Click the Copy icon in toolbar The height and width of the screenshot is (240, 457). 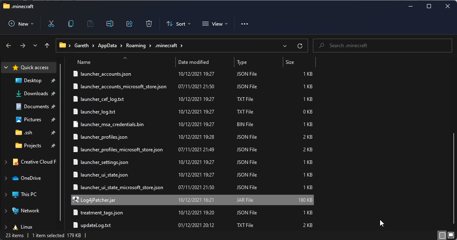click(x=71, y=24)
